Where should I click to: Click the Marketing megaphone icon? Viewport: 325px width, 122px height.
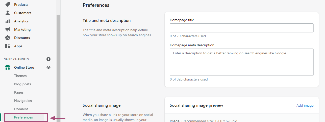click(x=8, y=29)
